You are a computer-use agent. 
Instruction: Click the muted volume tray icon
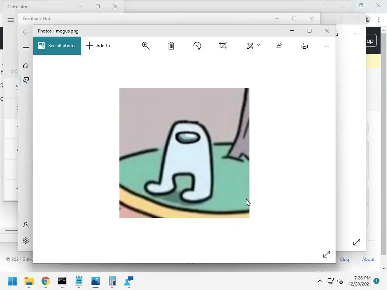coord(340,281)
